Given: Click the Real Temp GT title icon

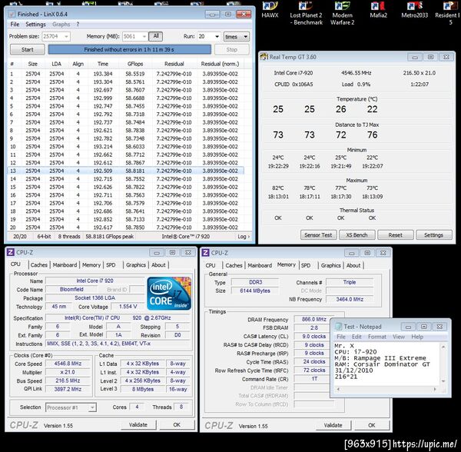Looking at the screenshot, I should 264,56.
